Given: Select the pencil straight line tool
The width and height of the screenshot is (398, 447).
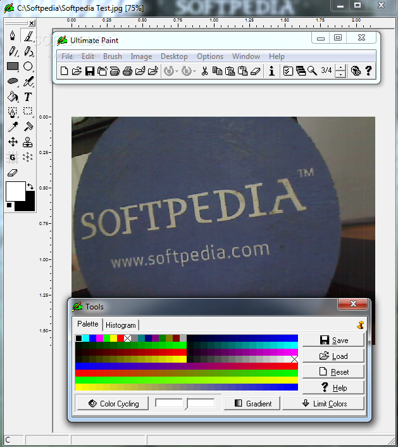Looking at the screenshot, I should 13,51.
